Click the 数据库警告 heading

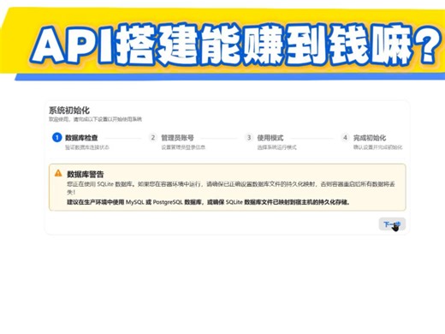pos(85,174)
